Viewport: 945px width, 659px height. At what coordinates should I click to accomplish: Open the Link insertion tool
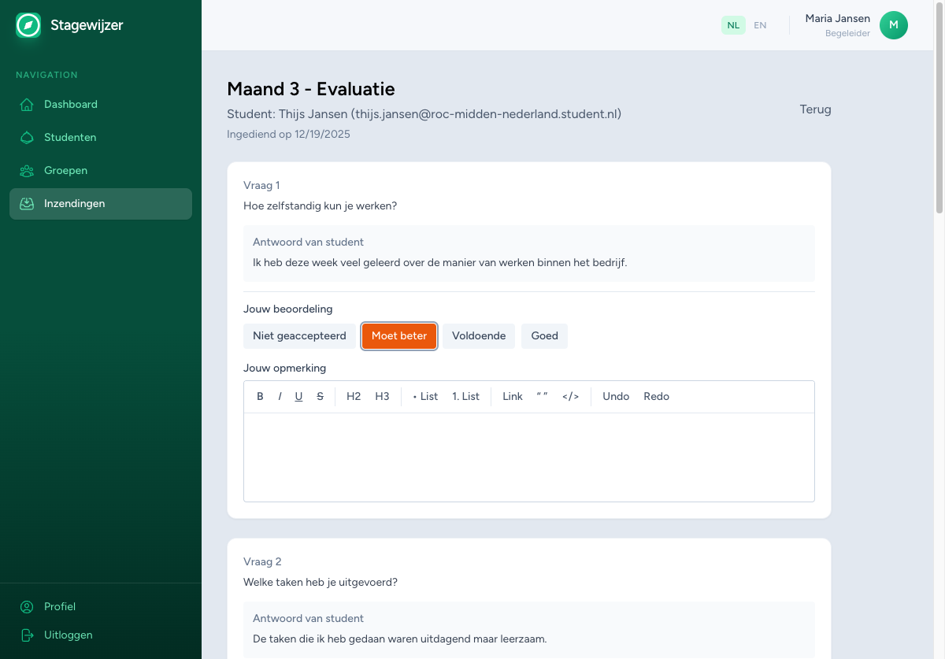tap(512, 396)
